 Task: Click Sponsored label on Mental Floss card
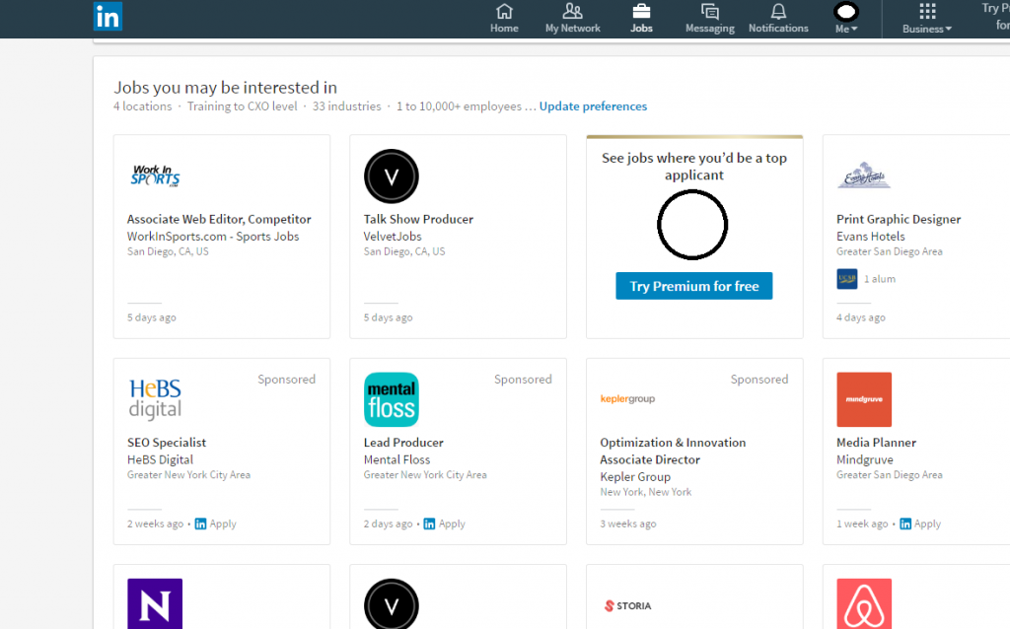[x=523, y=380]
